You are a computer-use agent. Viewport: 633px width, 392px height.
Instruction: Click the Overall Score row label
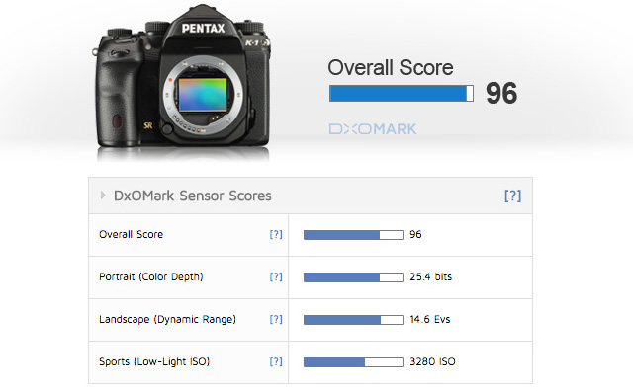tap(132, 234)
